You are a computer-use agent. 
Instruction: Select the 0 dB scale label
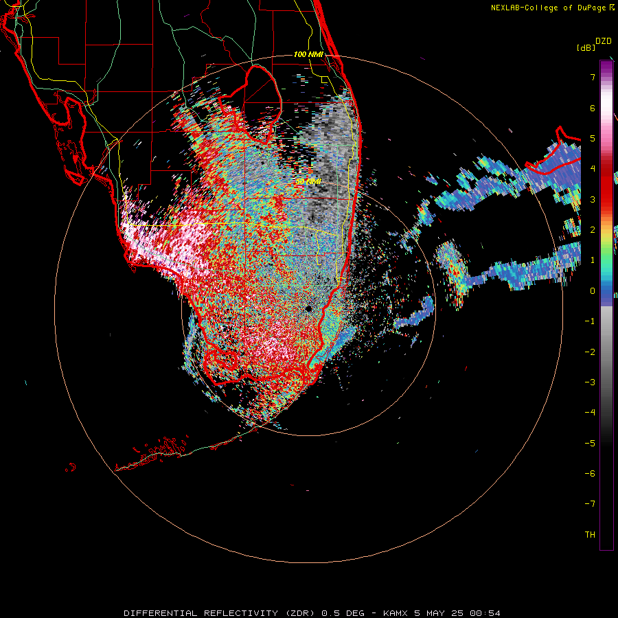(x=593, y=291)
